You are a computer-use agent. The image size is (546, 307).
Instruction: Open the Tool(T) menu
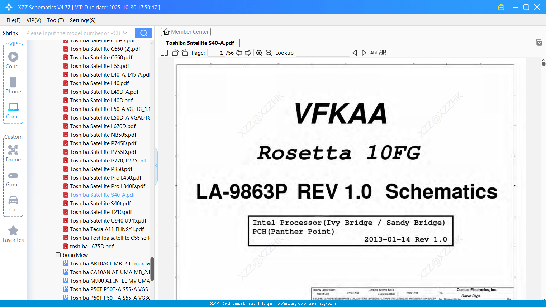pos(56,20)
